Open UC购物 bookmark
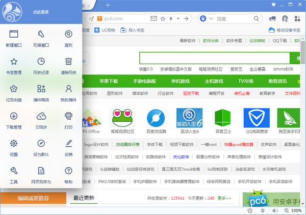306x215 pixels. [x=105, y=30]
